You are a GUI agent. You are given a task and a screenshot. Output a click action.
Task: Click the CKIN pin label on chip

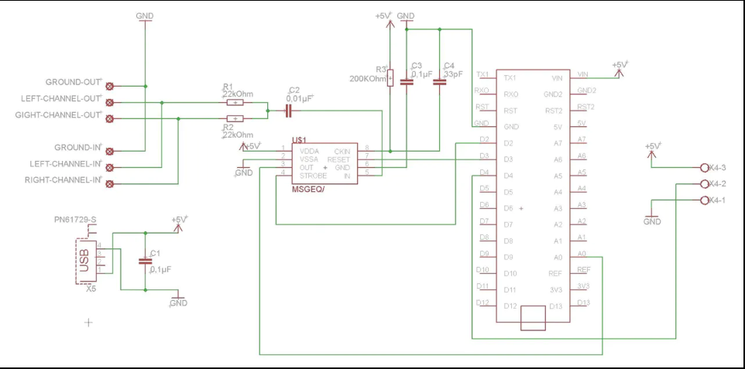(342, 151)
